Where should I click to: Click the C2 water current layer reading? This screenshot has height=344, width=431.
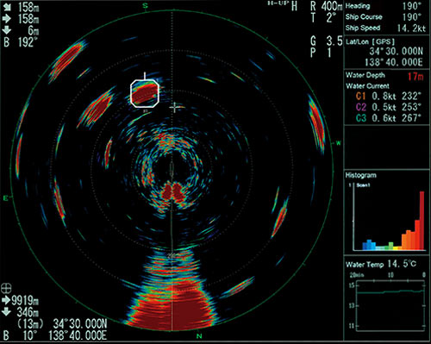coord(389,107)
